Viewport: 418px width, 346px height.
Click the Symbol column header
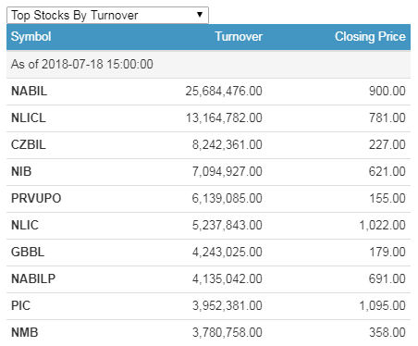click(31, 37)
